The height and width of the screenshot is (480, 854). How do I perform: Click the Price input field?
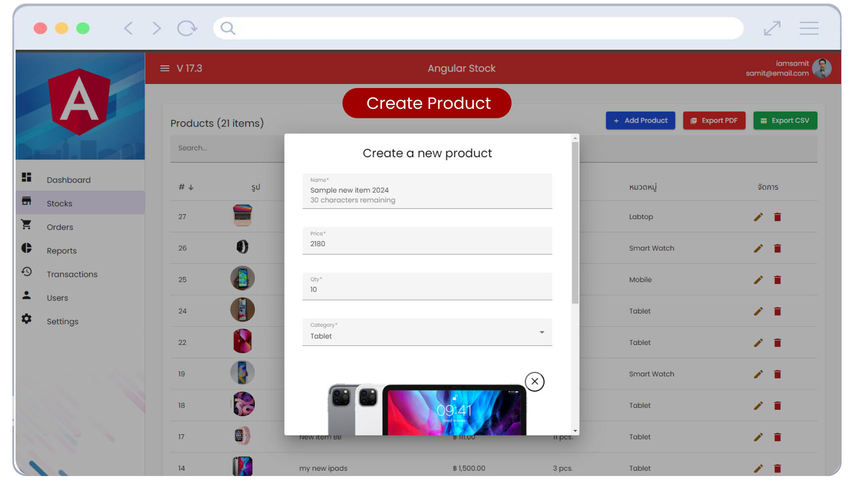427,240
